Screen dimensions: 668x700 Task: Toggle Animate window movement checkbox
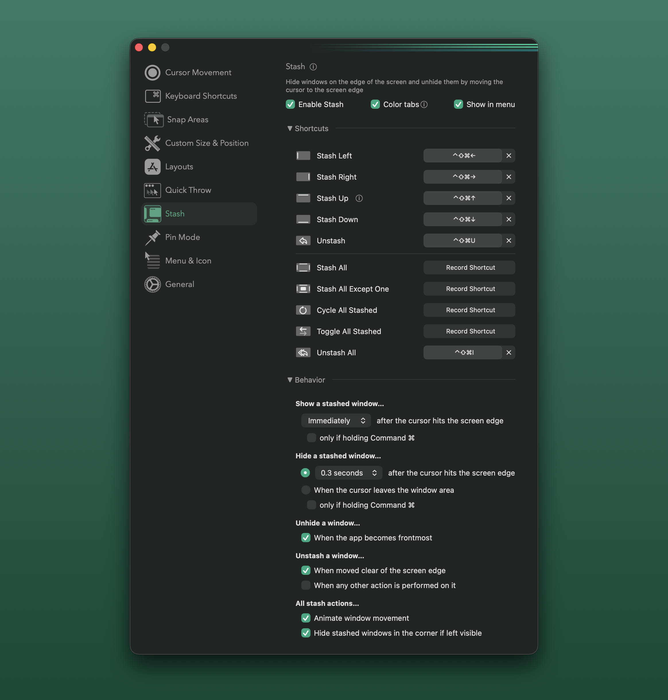(x=306, y=618)
